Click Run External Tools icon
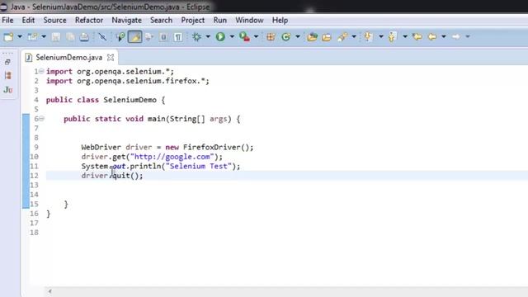528x297 pixels. click(244, 36)
